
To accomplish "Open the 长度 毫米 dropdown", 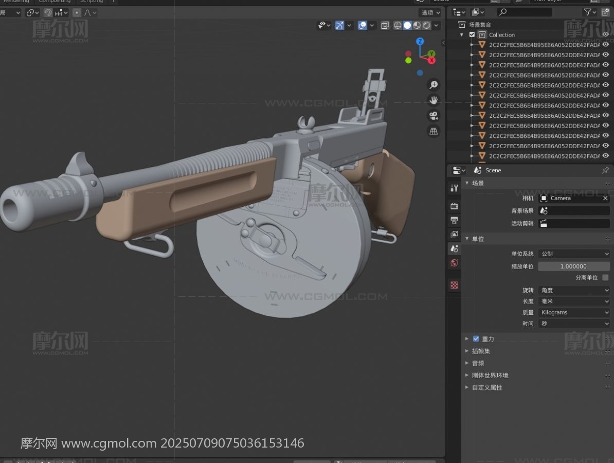I will (574, 301).
